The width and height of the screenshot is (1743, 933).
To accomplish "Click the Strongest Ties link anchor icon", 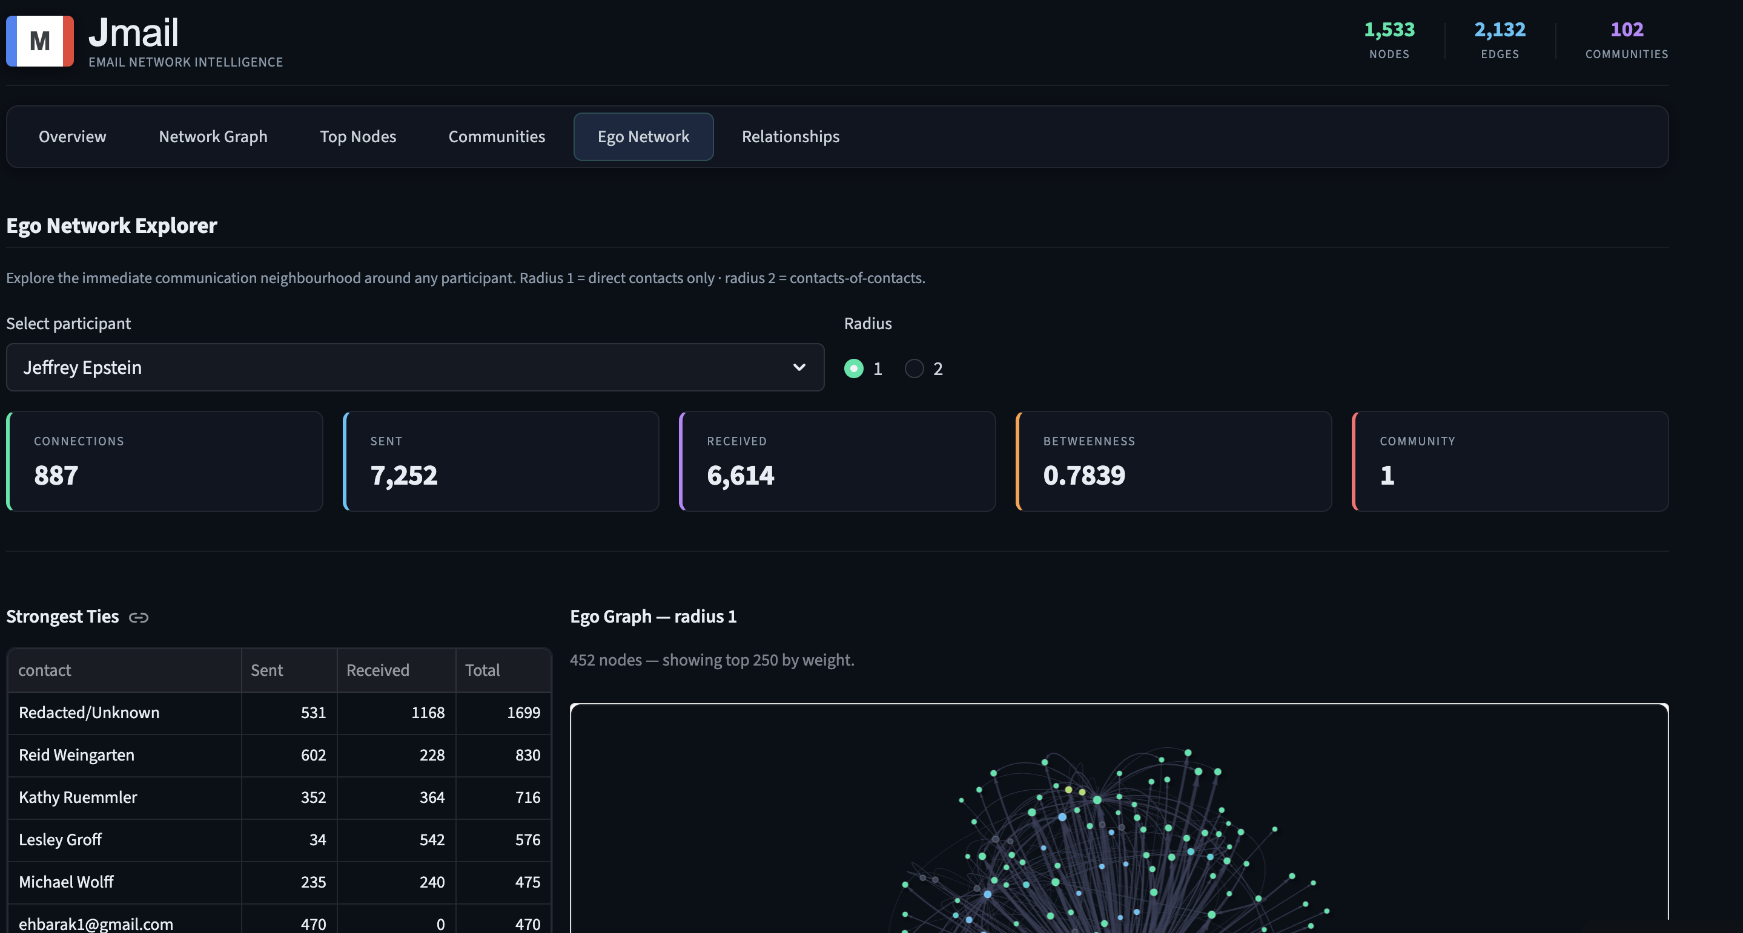I will (x=139, y=617).
